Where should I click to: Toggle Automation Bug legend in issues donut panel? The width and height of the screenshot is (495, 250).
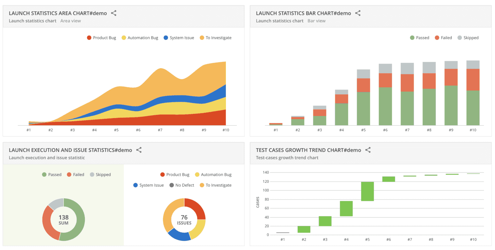213,175
